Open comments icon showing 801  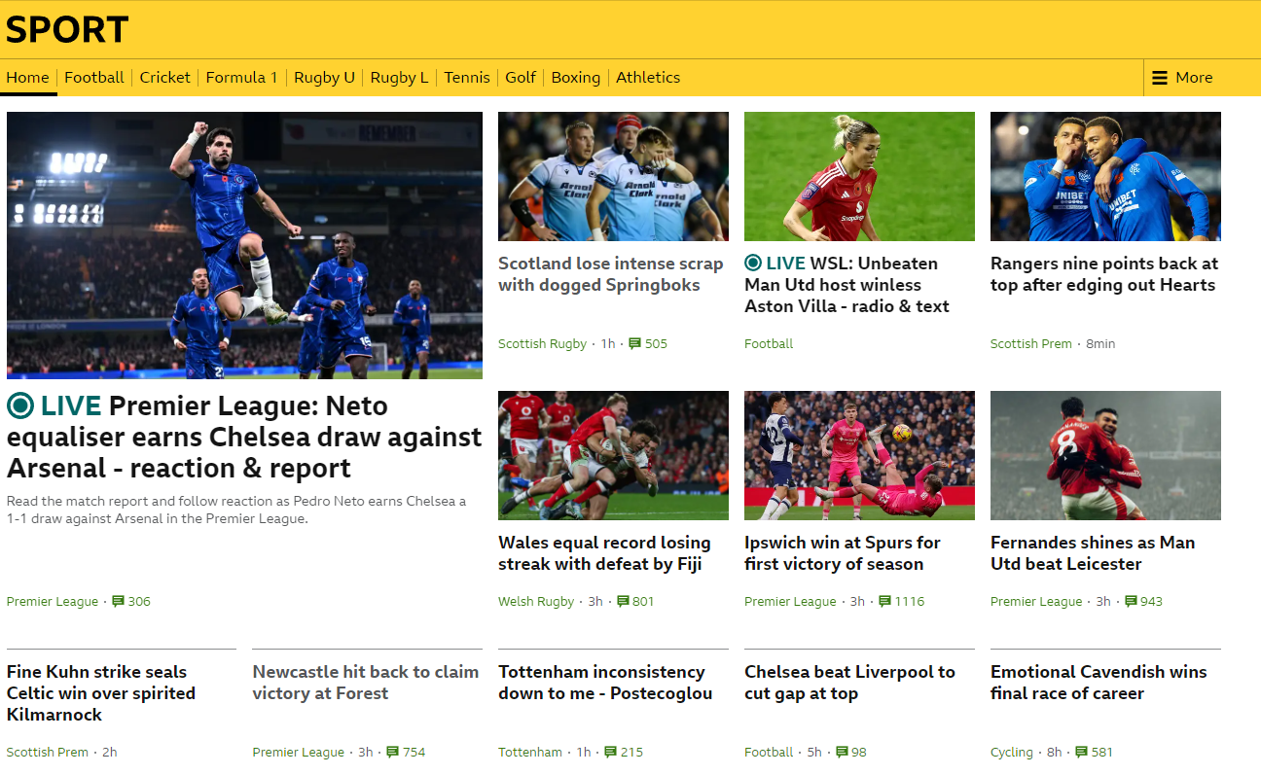pyautogui.click(x=623, y=601)
